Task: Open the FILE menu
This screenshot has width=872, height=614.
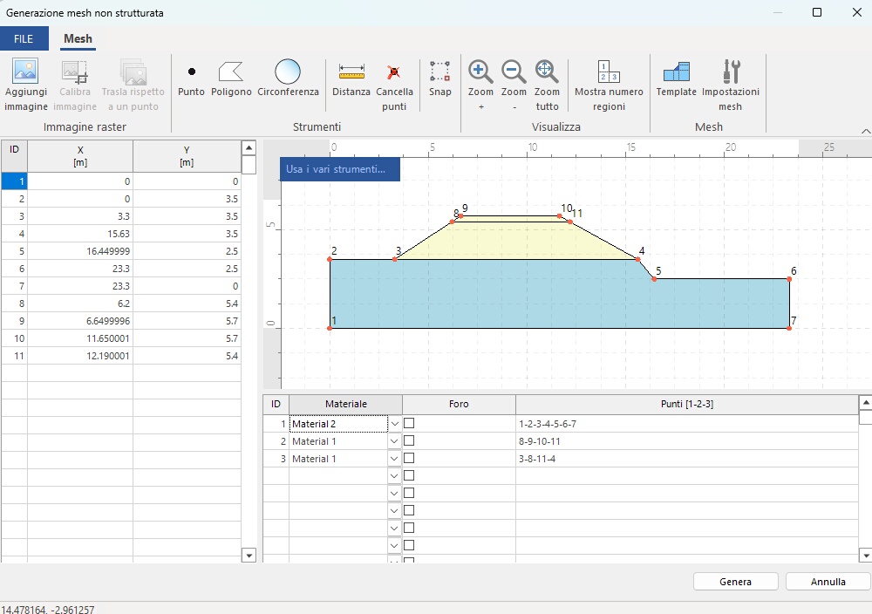Action: 24,39
